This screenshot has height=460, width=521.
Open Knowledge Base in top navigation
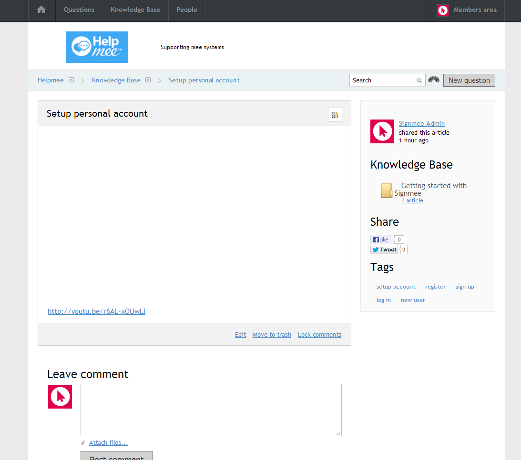[x=135, y=10]
